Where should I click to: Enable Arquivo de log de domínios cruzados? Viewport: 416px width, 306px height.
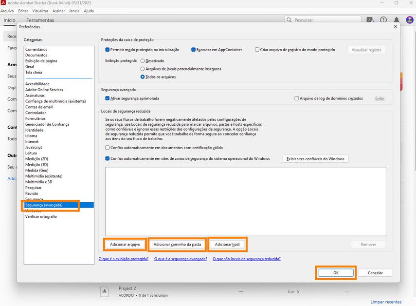pyautogui.click(x=297, y=98)
